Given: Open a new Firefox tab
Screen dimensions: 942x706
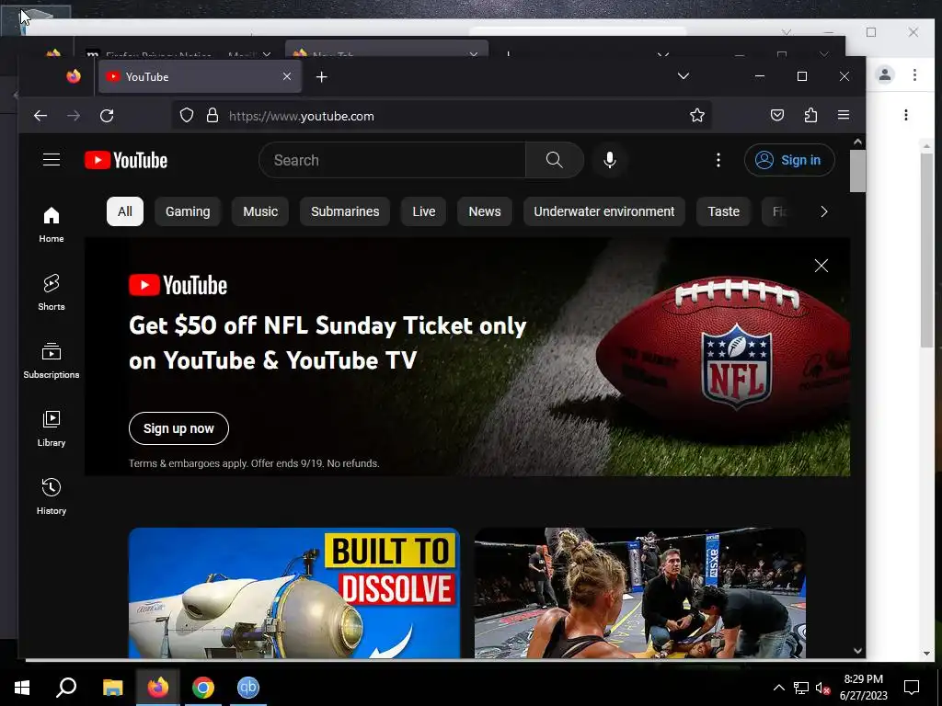Looking at the screenshot, I should pos(322,77).
